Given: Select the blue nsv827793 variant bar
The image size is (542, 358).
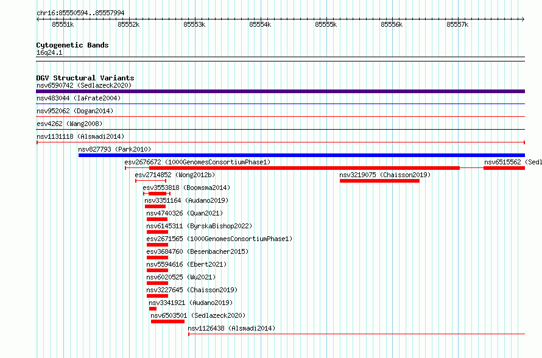Looking at the screenshot, I should [x=301, y=155].
